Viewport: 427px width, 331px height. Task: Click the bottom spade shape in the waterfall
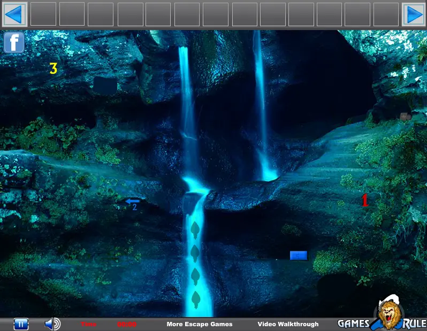195,299
